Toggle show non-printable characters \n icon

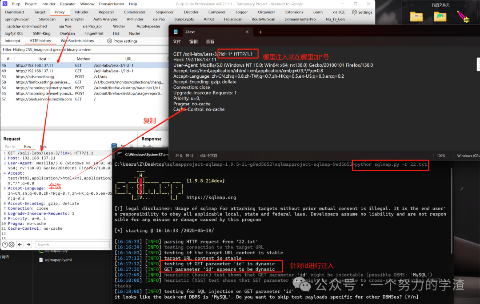click(x=123, y=146)
